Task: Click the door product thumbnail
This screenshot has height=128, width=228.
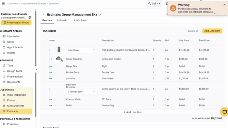Action: point(59,49)
